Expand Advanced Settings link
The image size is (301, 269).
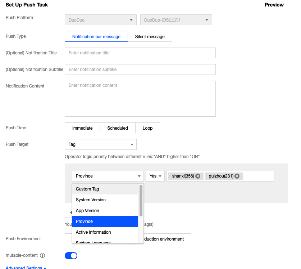coord(26,268)
